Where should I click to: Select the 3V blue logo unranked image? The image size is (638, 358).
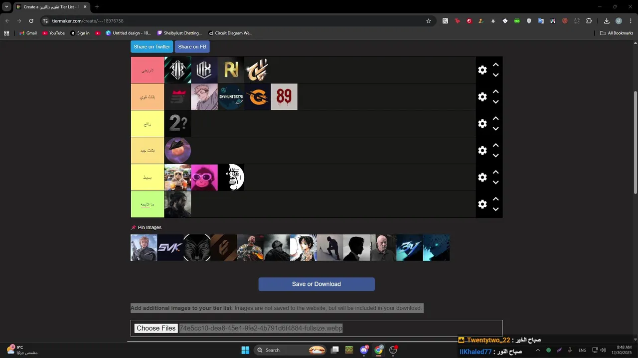(410, 248)
